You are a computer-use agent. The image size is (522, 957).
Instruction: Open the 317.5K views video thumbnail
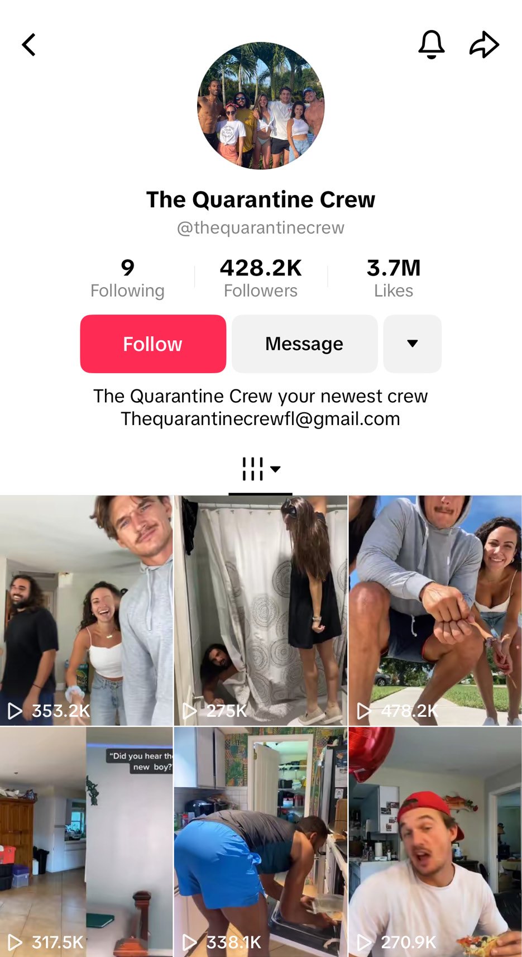[x=87, y=842]
